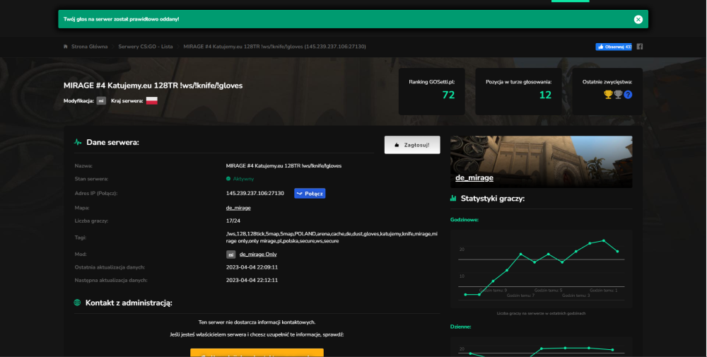The image size is (707, 357).
Task: Click the mi badge beside de_mirage Only
Action: point(231,254)
